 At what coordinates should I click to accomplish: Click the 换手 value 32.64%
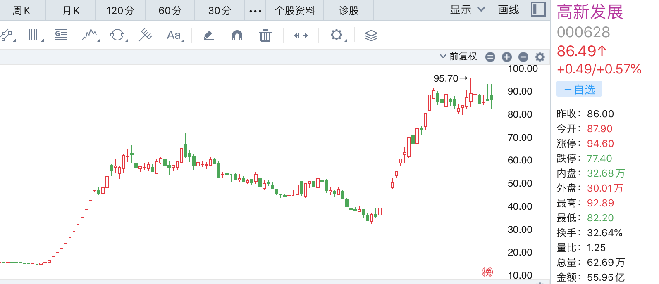click(604, 233)
